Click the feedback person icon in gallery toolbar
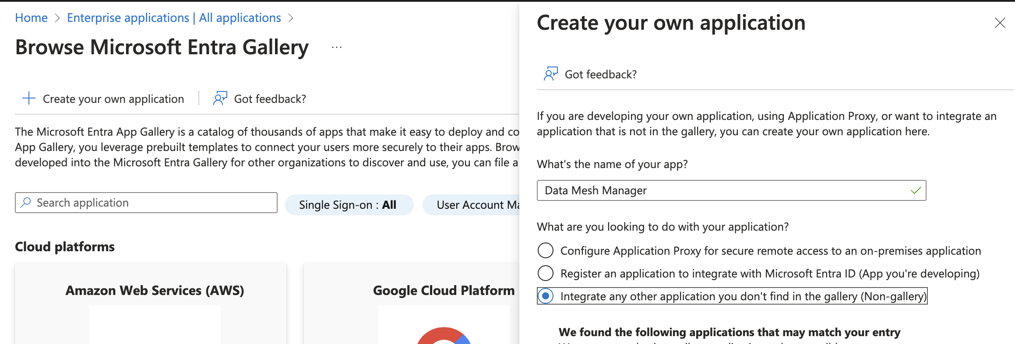The width and height of the screenshot is (1015, 344). [x=220, y=98]
